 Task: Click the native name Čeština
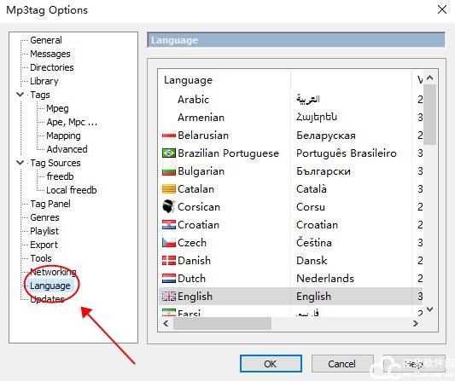point(314,242)
